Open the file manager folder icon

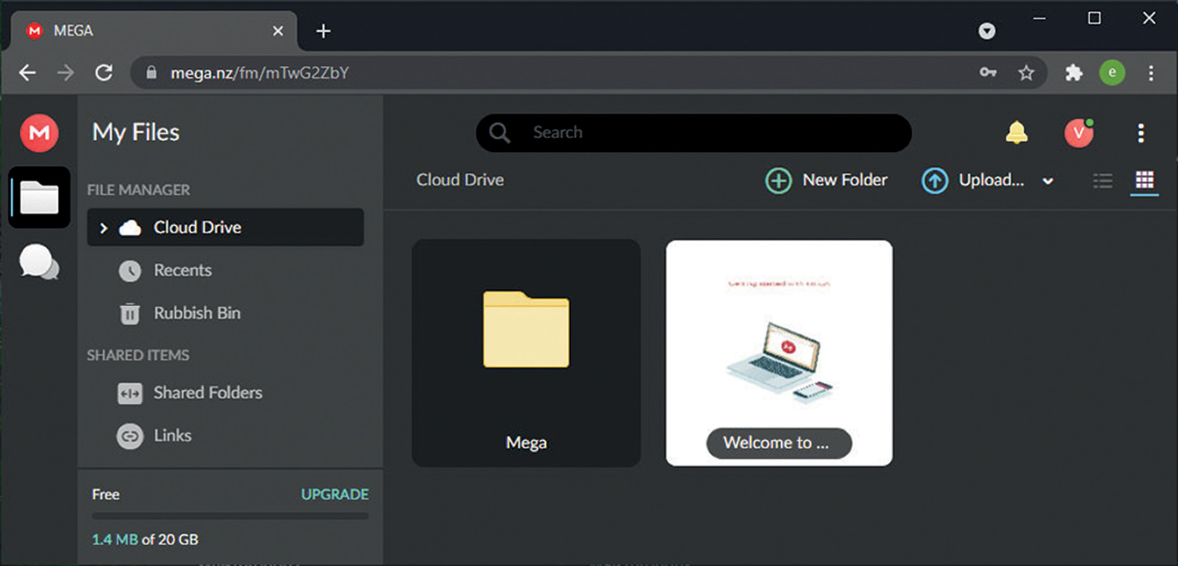(39, 197)
